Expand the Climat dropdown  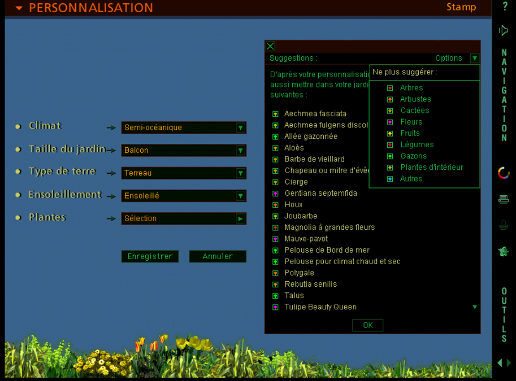(x=240, y=128)
